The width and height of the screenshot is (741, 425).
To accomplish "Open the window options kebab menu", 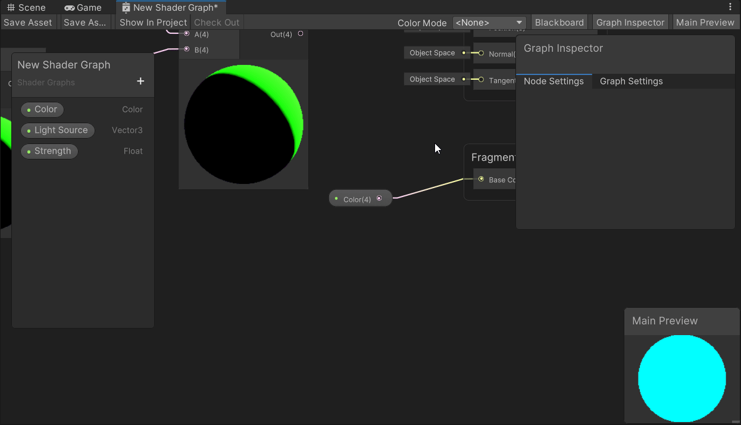I will tap(730, 7).
